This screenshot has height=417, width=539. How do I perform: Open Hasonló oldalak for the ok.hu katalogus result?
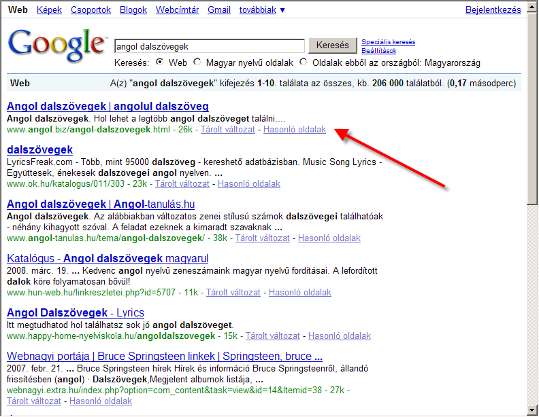tap(249, 184)
